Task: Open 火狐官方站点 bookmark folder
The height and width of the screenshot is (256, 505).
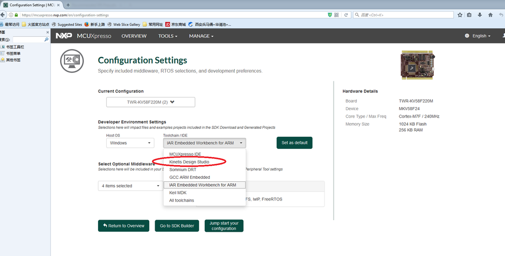Action: coord(36,24)
